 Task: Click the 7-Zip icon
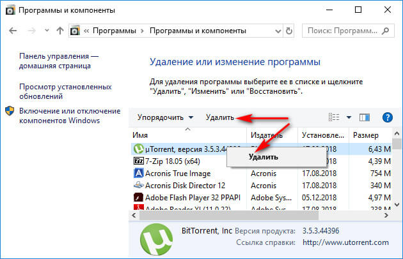(139, 161)
